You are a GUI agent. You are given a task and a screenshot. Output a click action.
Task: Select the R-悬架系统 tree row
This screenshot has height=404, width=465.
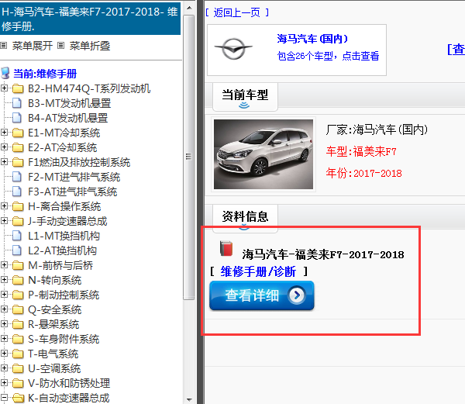[x=53, y=324]
